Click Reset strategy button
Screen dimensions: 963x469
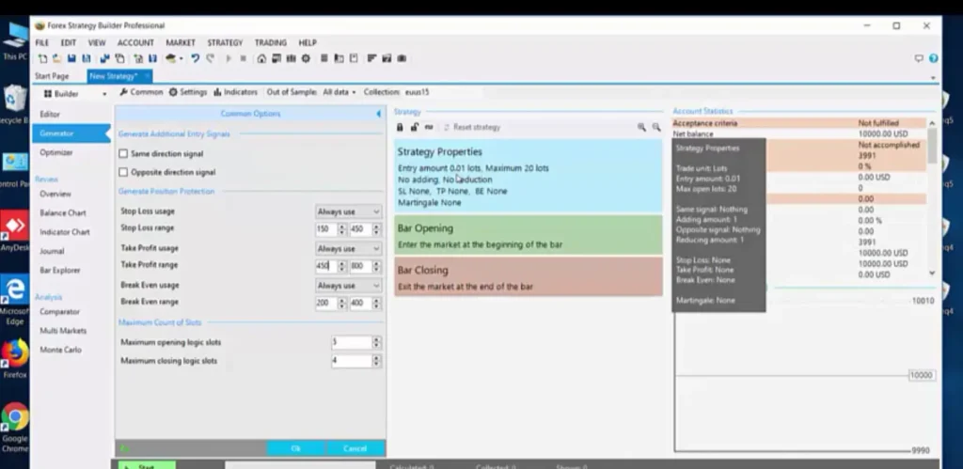pos(472,127)
